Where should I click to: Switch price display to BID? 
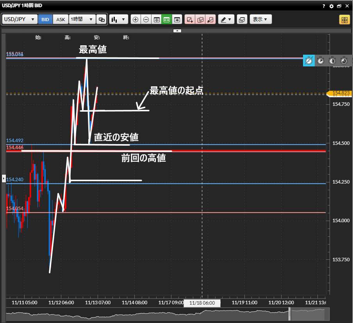point(45,20)
